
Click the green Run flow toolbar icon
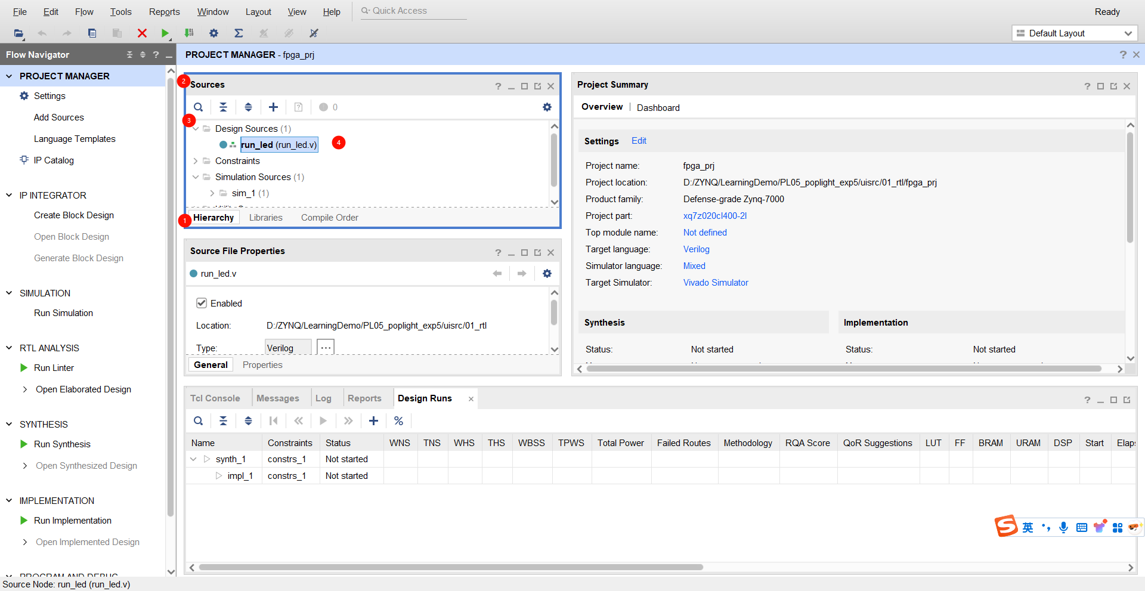(165, 33)
